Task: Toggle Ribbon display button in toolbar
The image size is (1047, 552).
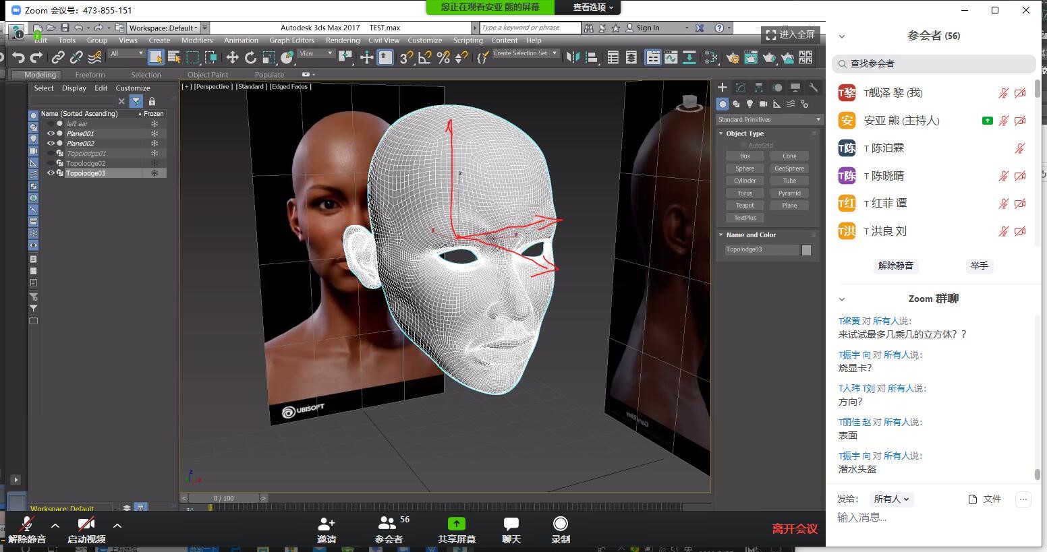Action: (x=652, y=58)
